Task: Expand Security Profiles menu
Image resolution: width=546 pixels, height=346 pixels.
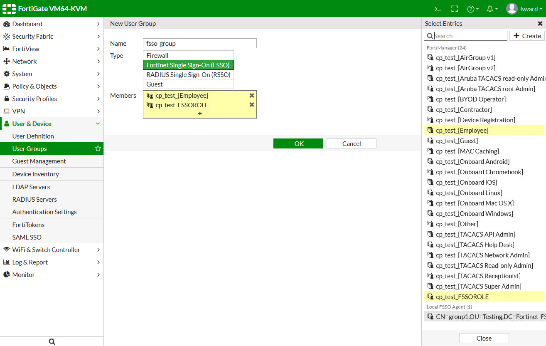Action: tap(52, 99)
